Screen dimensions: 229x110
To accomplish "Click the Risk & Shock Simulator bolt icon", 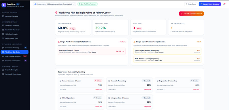I will click(x=3, y=56).
